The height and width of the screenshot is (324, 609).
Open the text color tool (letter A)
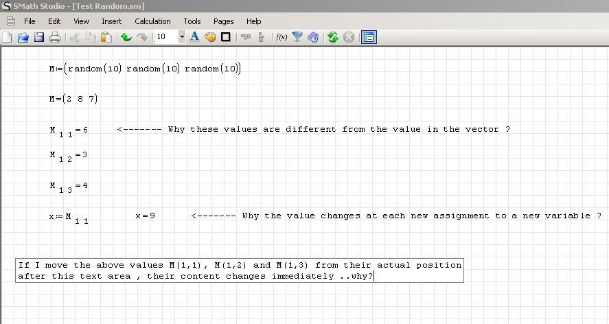(194, 37)
